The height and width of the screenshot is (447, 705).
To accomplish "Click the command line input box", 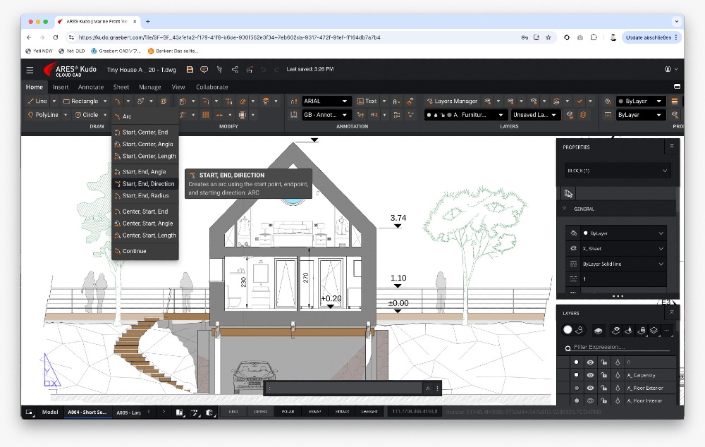I will 344,388.
